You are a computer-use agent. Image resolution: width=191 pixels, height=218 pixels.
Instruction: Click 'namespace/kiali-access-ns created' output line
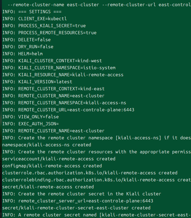[46, 145]
